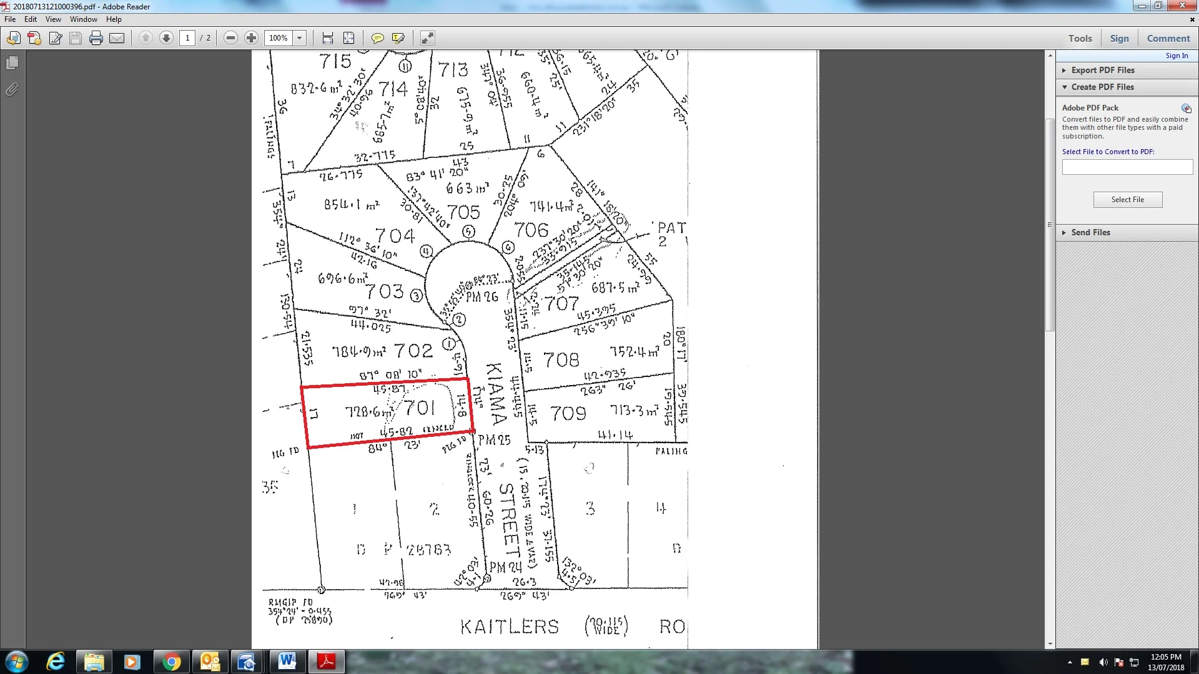Zoom out with the minus button
1199x674 pixels.
tap(230, 39)
